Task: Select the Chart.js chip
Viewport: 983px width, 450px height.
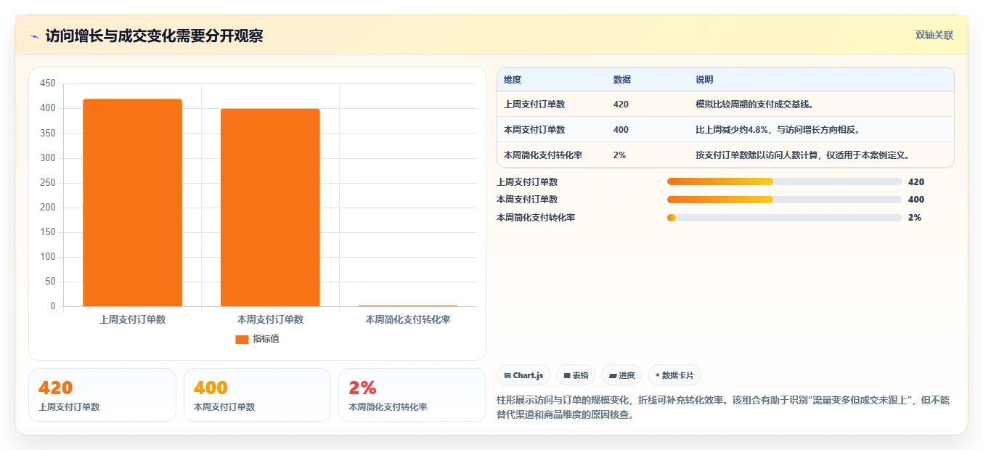Action: 523,375
